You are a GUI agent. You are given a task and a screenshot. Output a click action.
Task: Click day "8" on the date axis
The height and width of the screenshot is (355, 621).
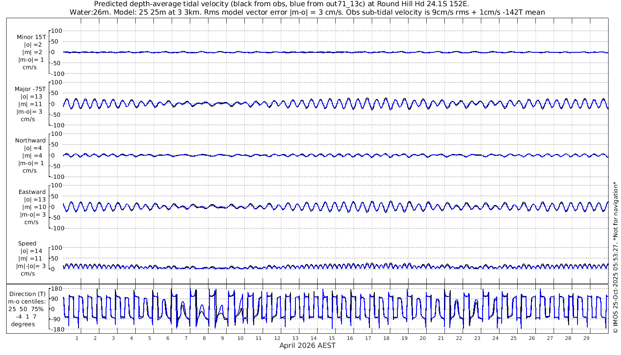click(x=204, y=338)
